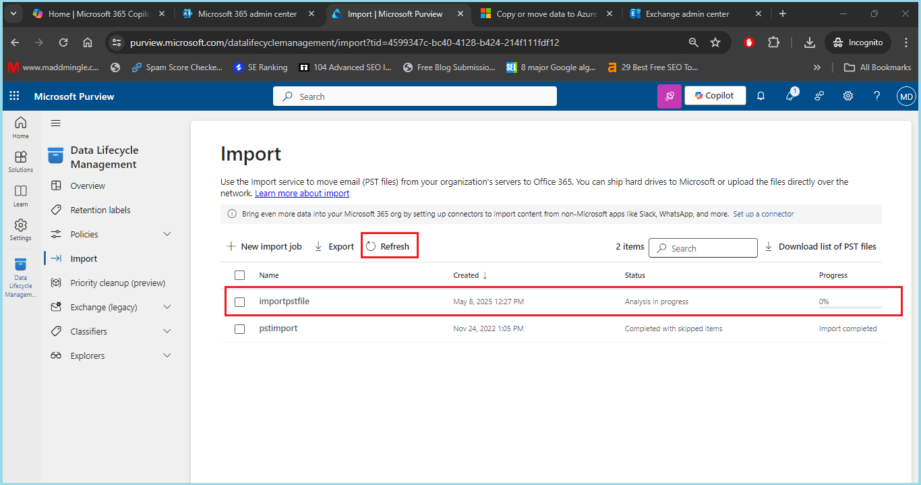Image resolution: width=921 pixels, height=485 pixels.
Task: Click the address bar URL
Action: (x=345, y=42)
